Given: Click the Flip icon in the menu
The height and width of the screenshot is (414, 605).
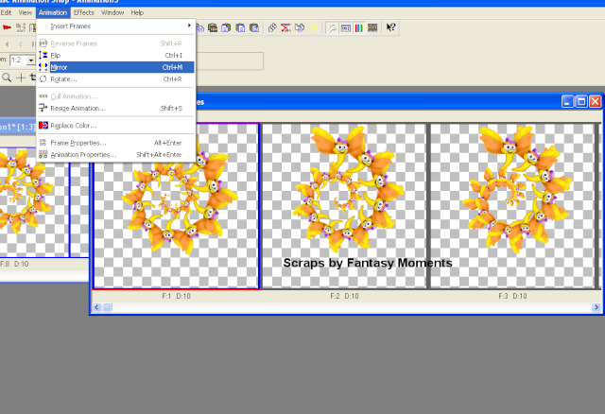Looking at the screenshot, I should (43, 55).
